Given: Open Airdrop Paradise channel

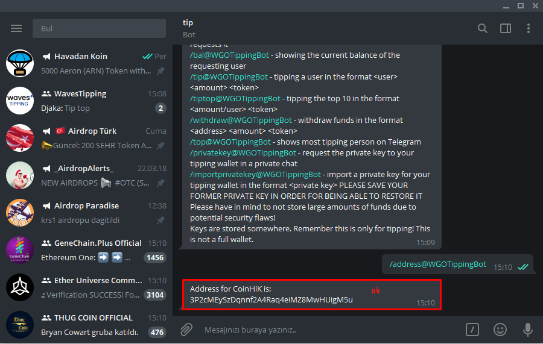Looking at the screenshot, I should click(86, 213).
